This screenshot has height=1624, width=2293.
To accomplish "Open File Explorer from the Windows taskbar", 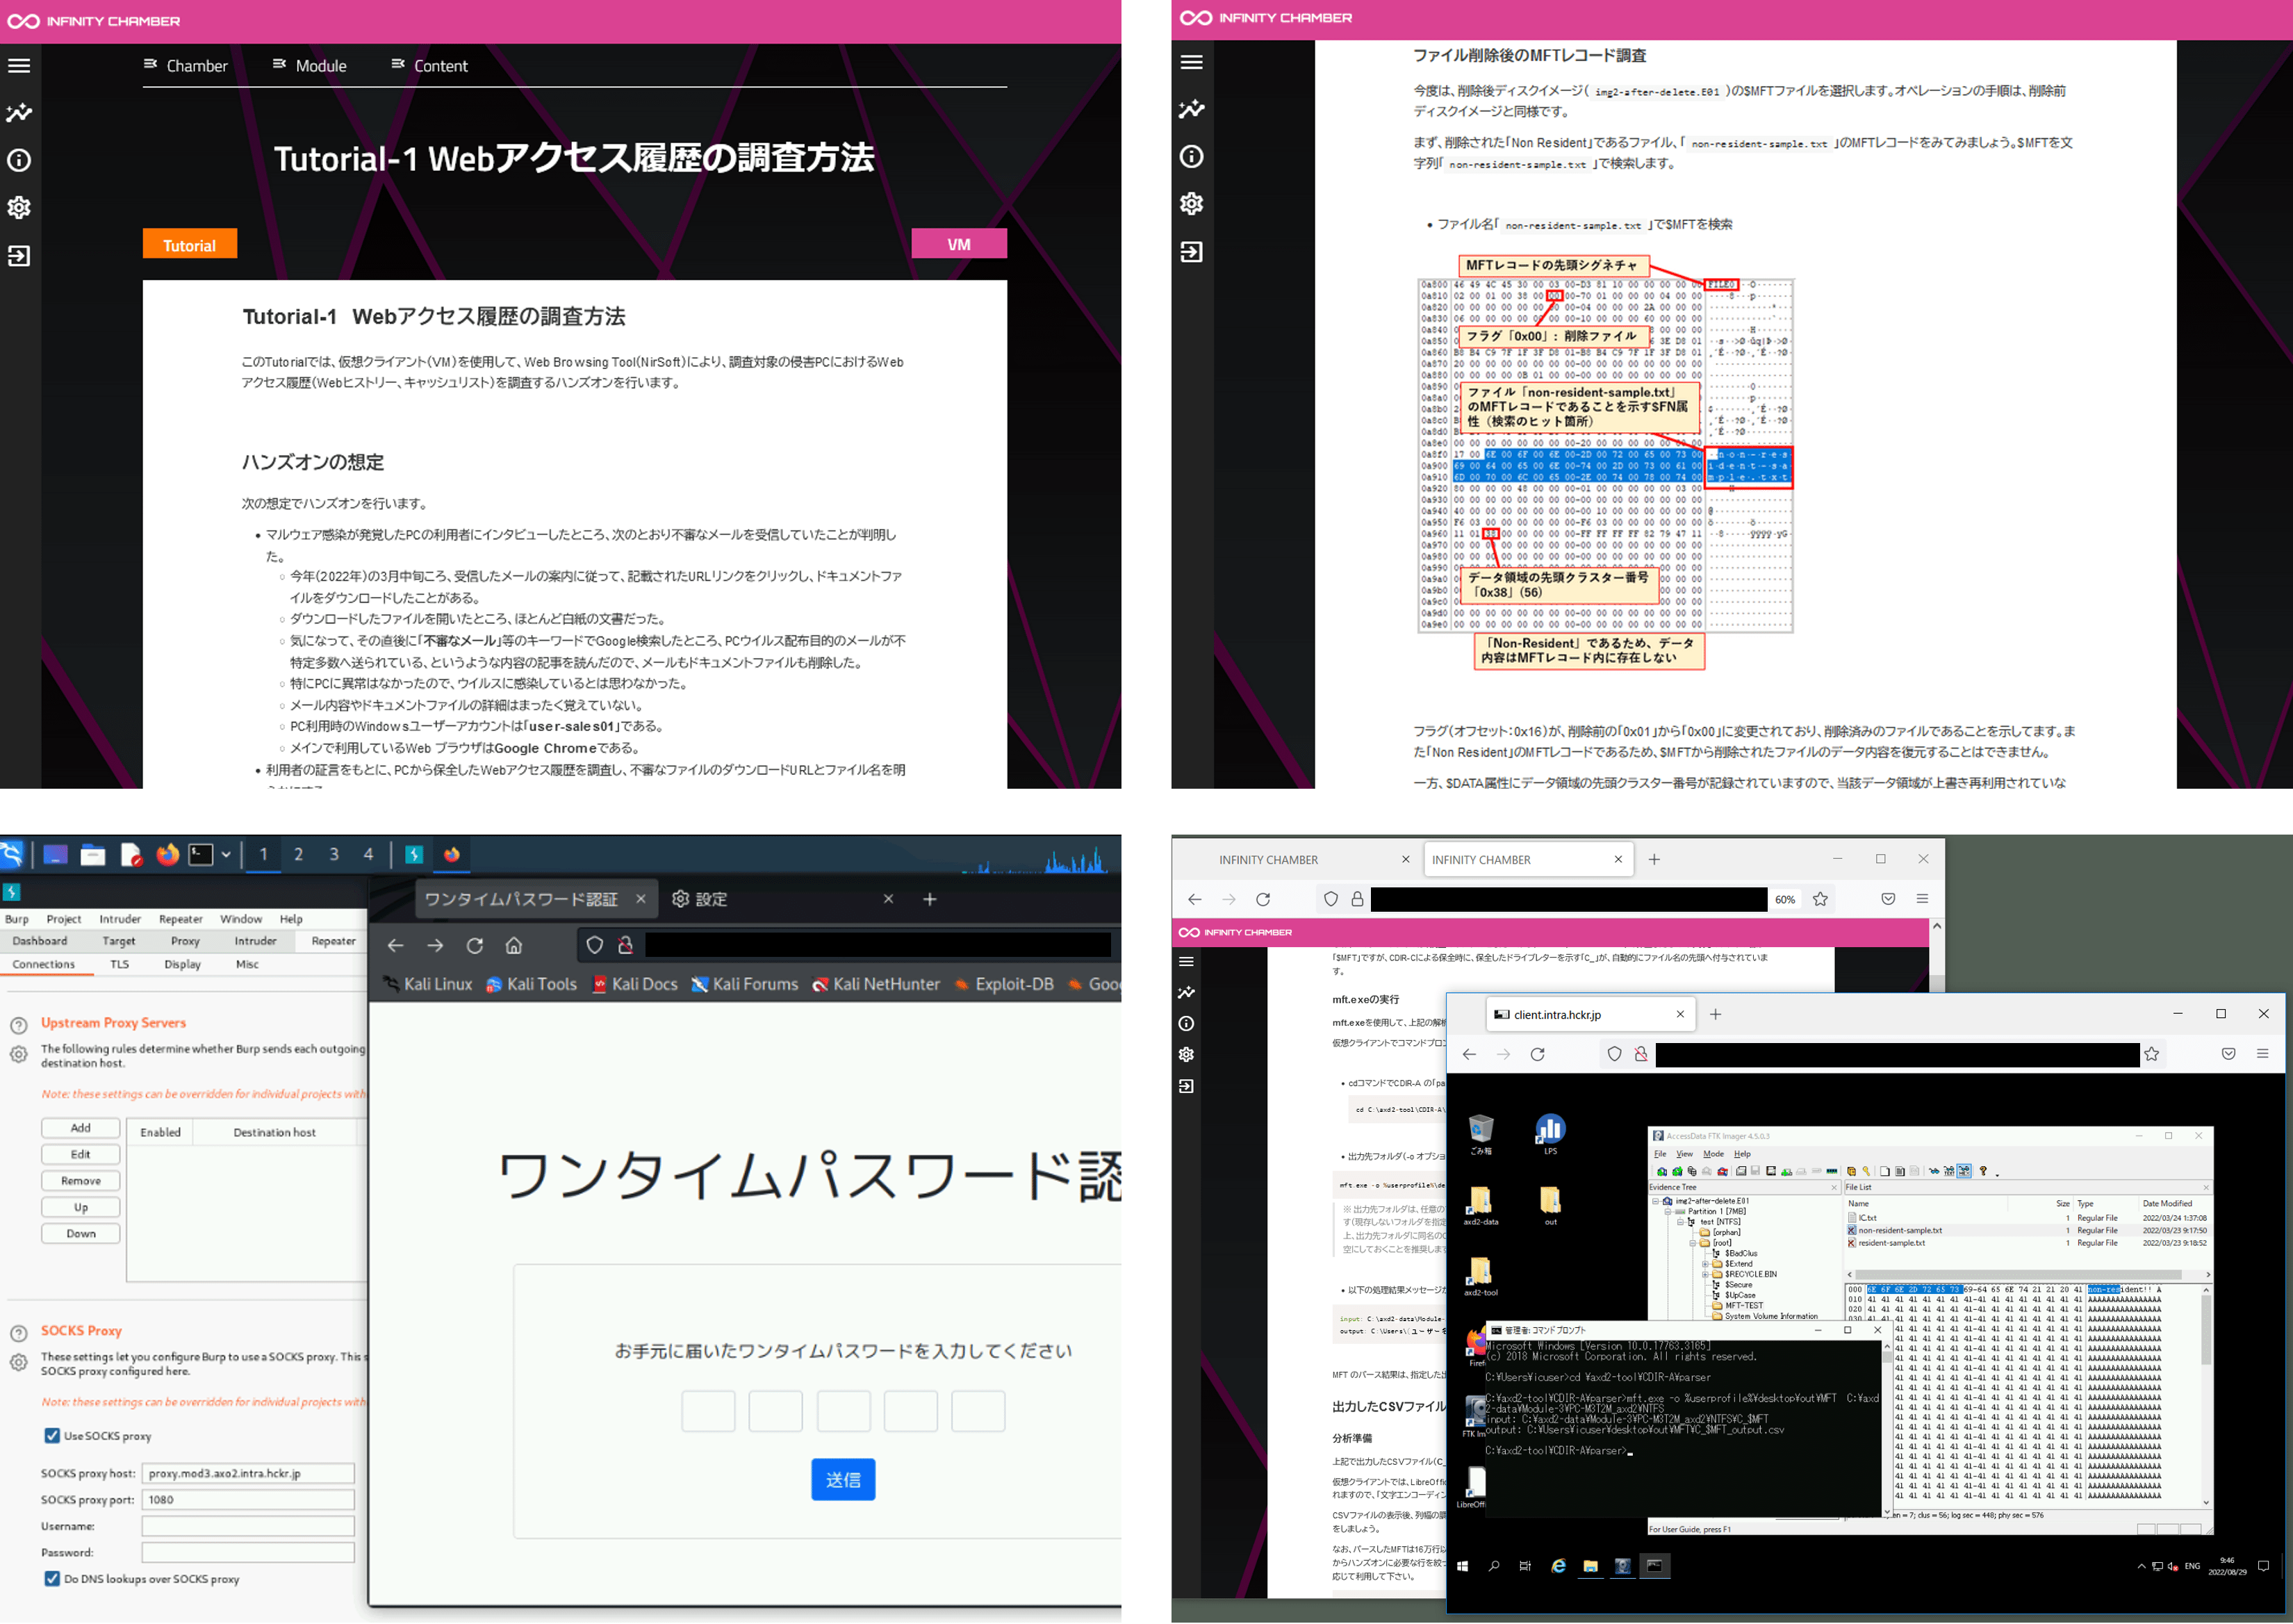I will click(x=1591, y=1567).
